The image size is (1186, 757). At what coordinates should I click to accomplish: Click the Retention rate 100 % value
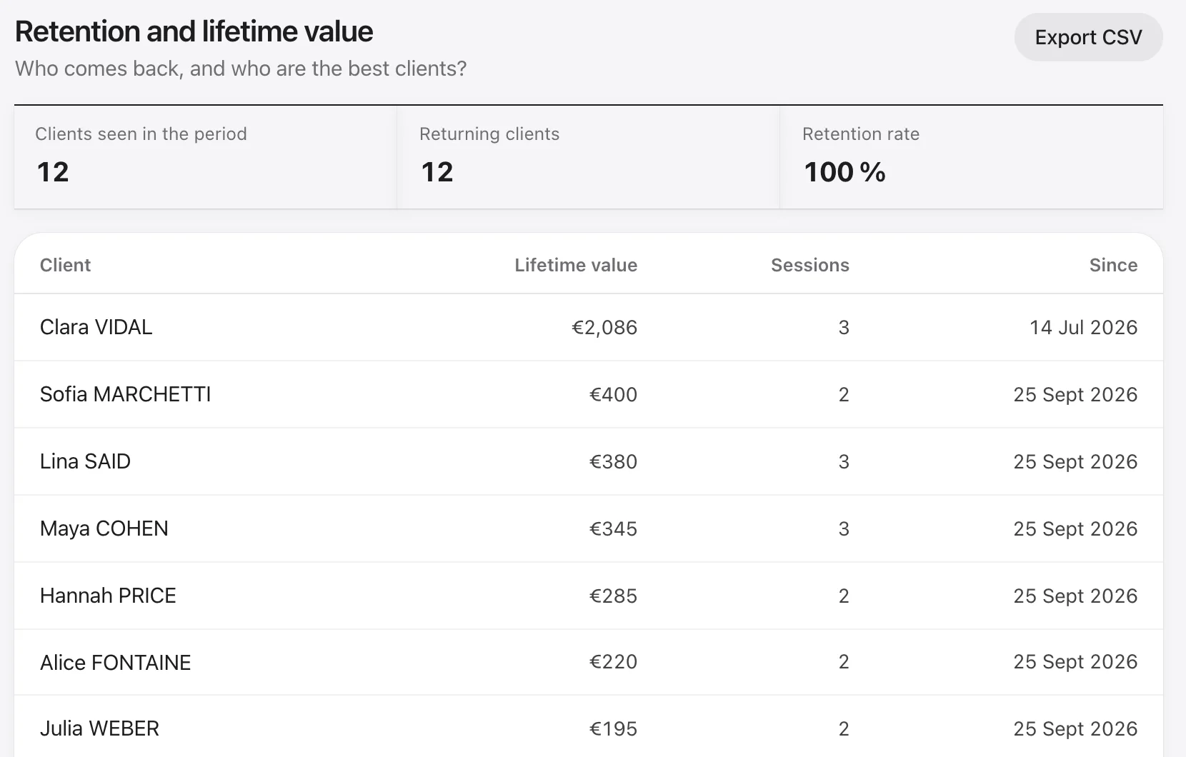[x=844, y=172]
